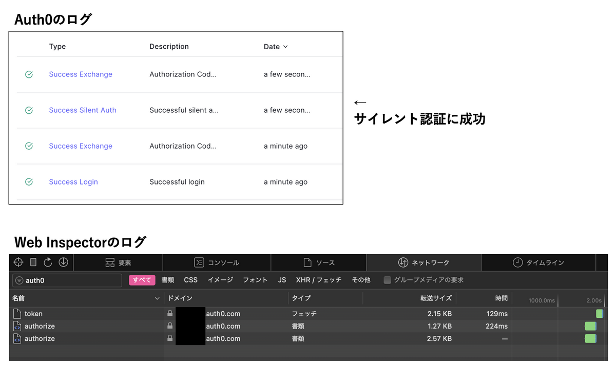
Task: Click the 'a minute ago' date of Success Login
Action: click(x=285, y=182)
